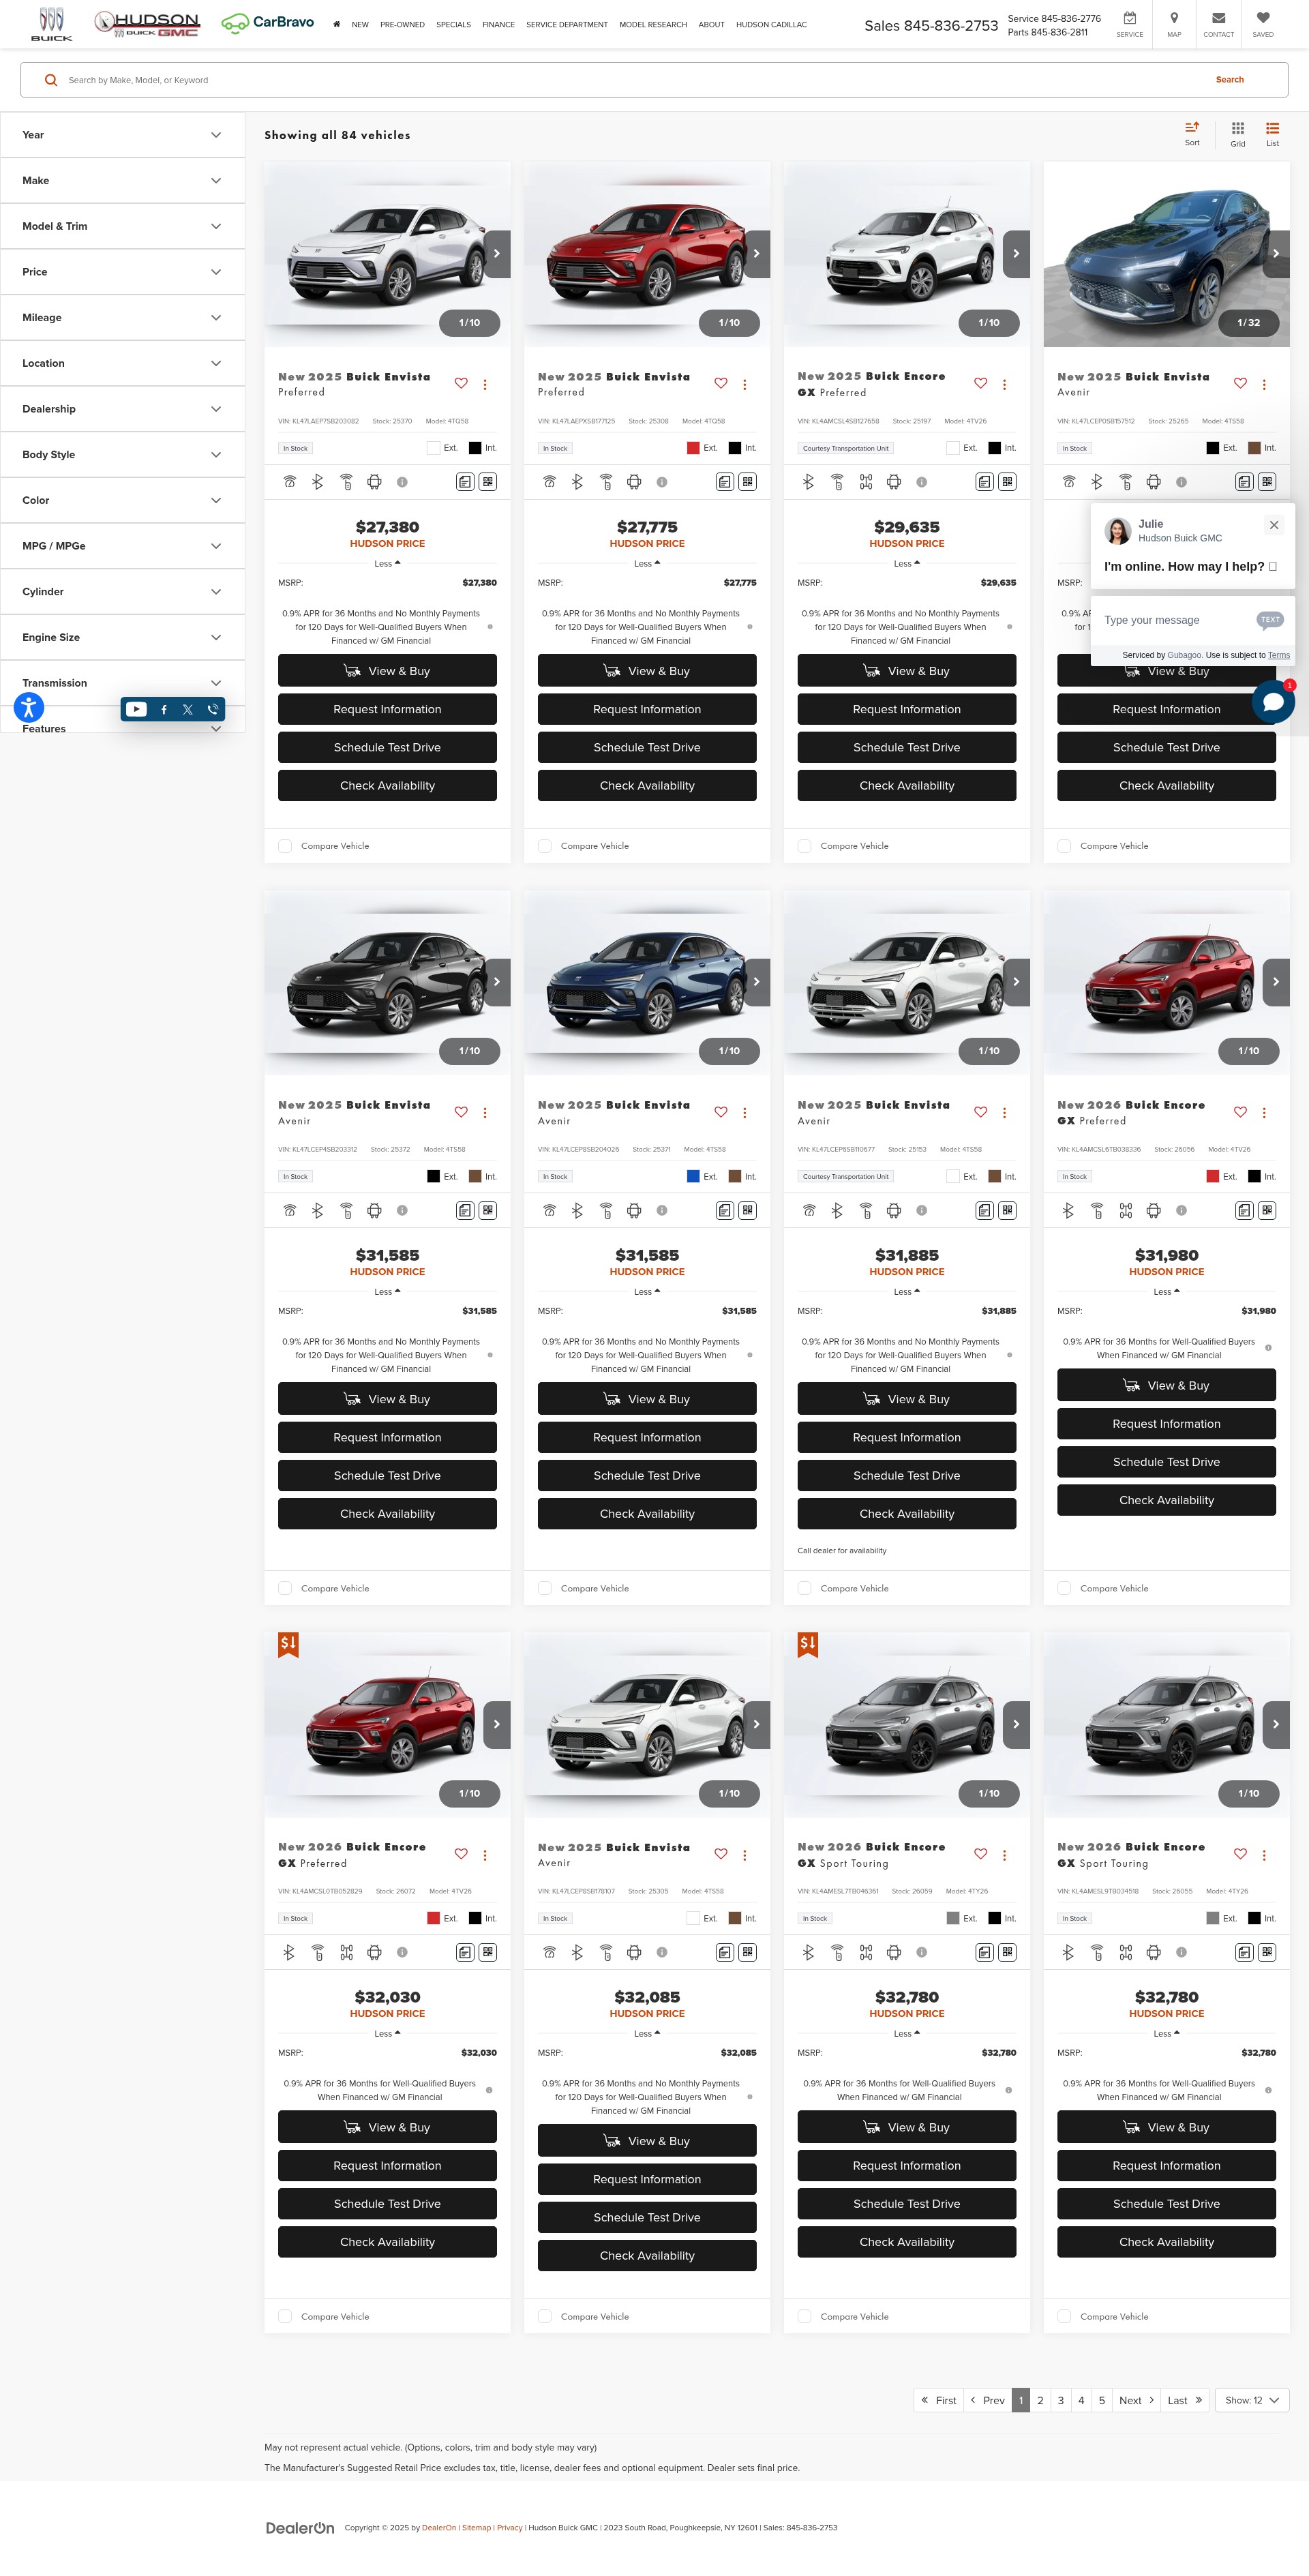Image resolution: width=1309 pixels, height=2576 pixels.
Task: Open accessibility options icon
Action: [x=29, y=707]
